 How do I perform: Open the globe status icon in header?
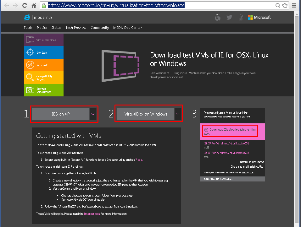coord(218,18)
